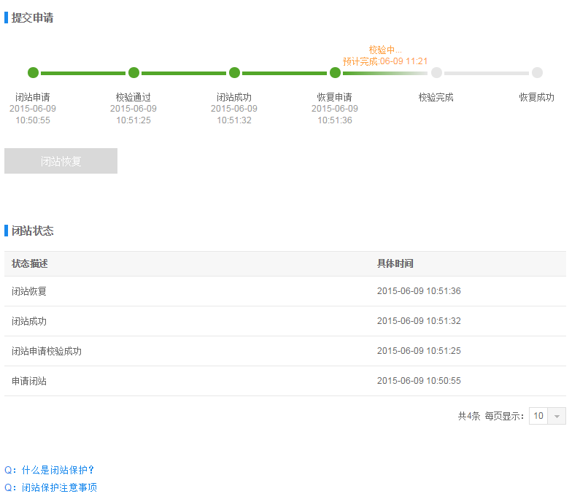Click the 闭站成功 step circle
This screenshot has height=502, width=580.
(x=234, y=72)
